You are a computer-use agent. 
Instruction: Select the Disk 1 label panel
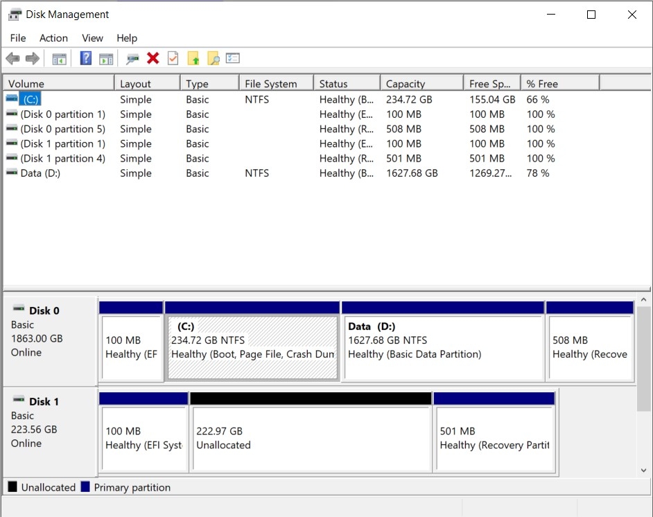point(50,431)
